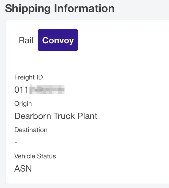Click the Vehicle Status label

pos(35,156)
